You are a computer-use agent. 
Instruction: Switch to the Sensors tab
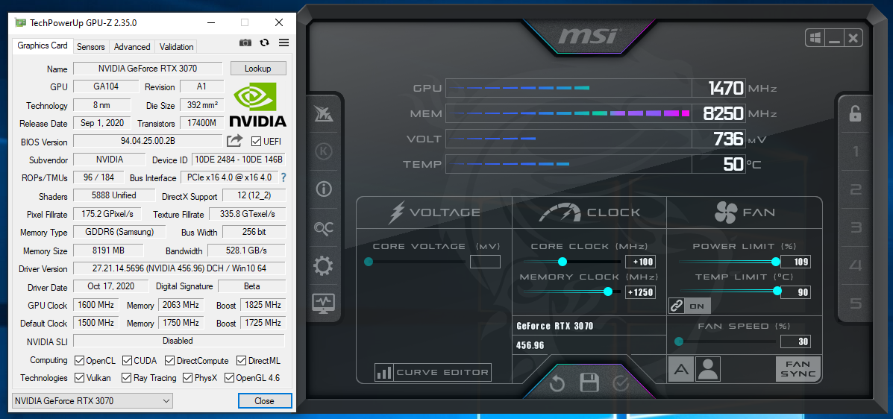click(x=90, y=47)
